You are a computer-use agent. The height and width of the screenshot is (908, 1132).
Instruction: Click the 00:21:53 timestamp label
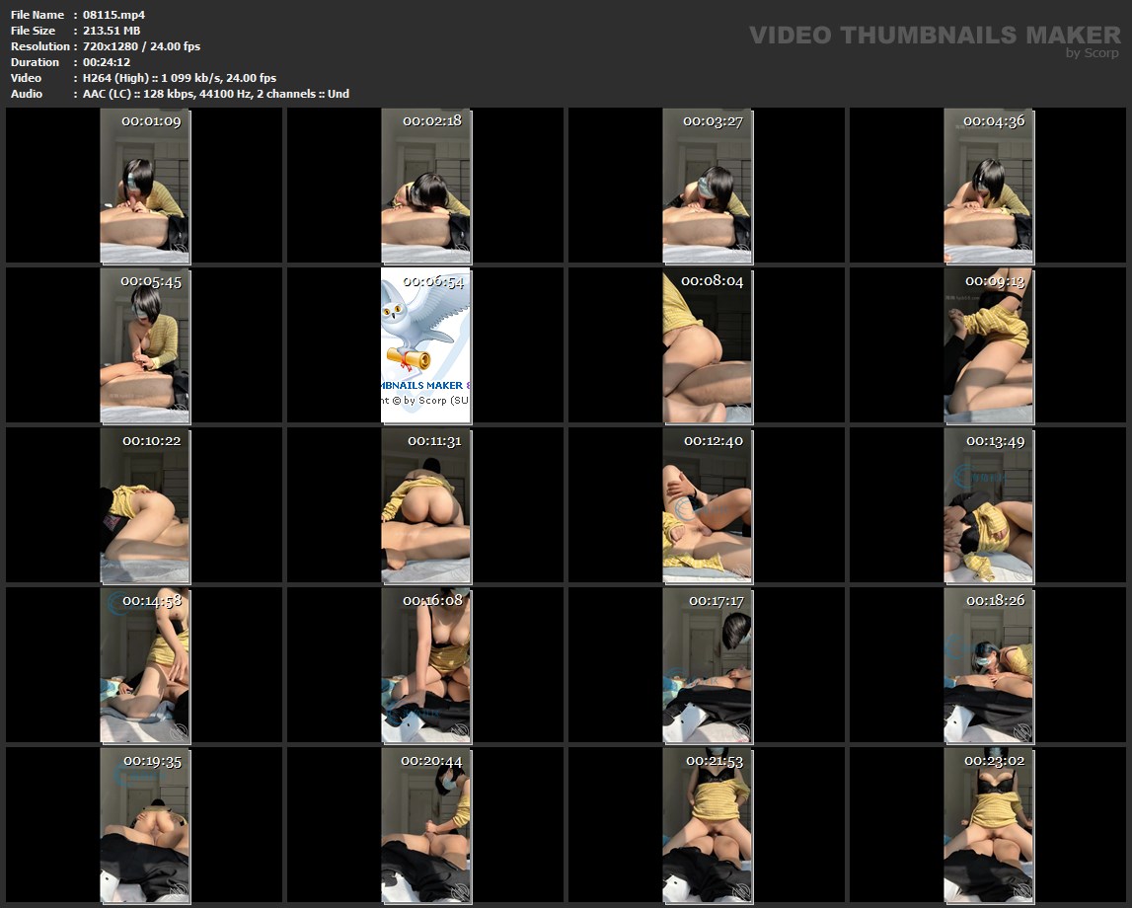pos(715,761)
